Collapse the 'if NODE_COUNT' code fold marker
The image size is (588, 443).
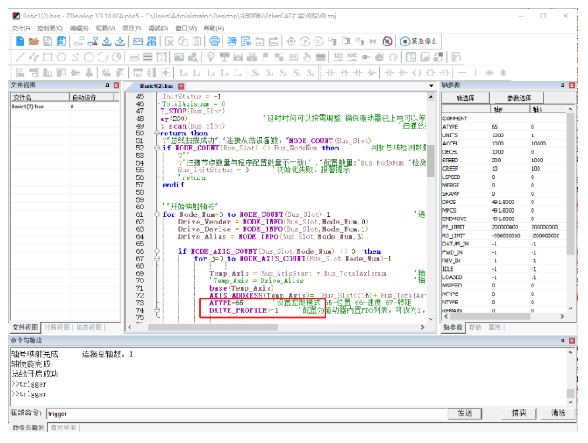point(156,148)
